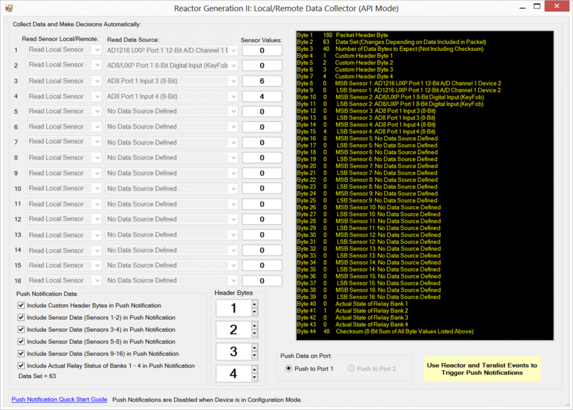Uncheck Include Actual Relay Status of Banks

[21, 366]
